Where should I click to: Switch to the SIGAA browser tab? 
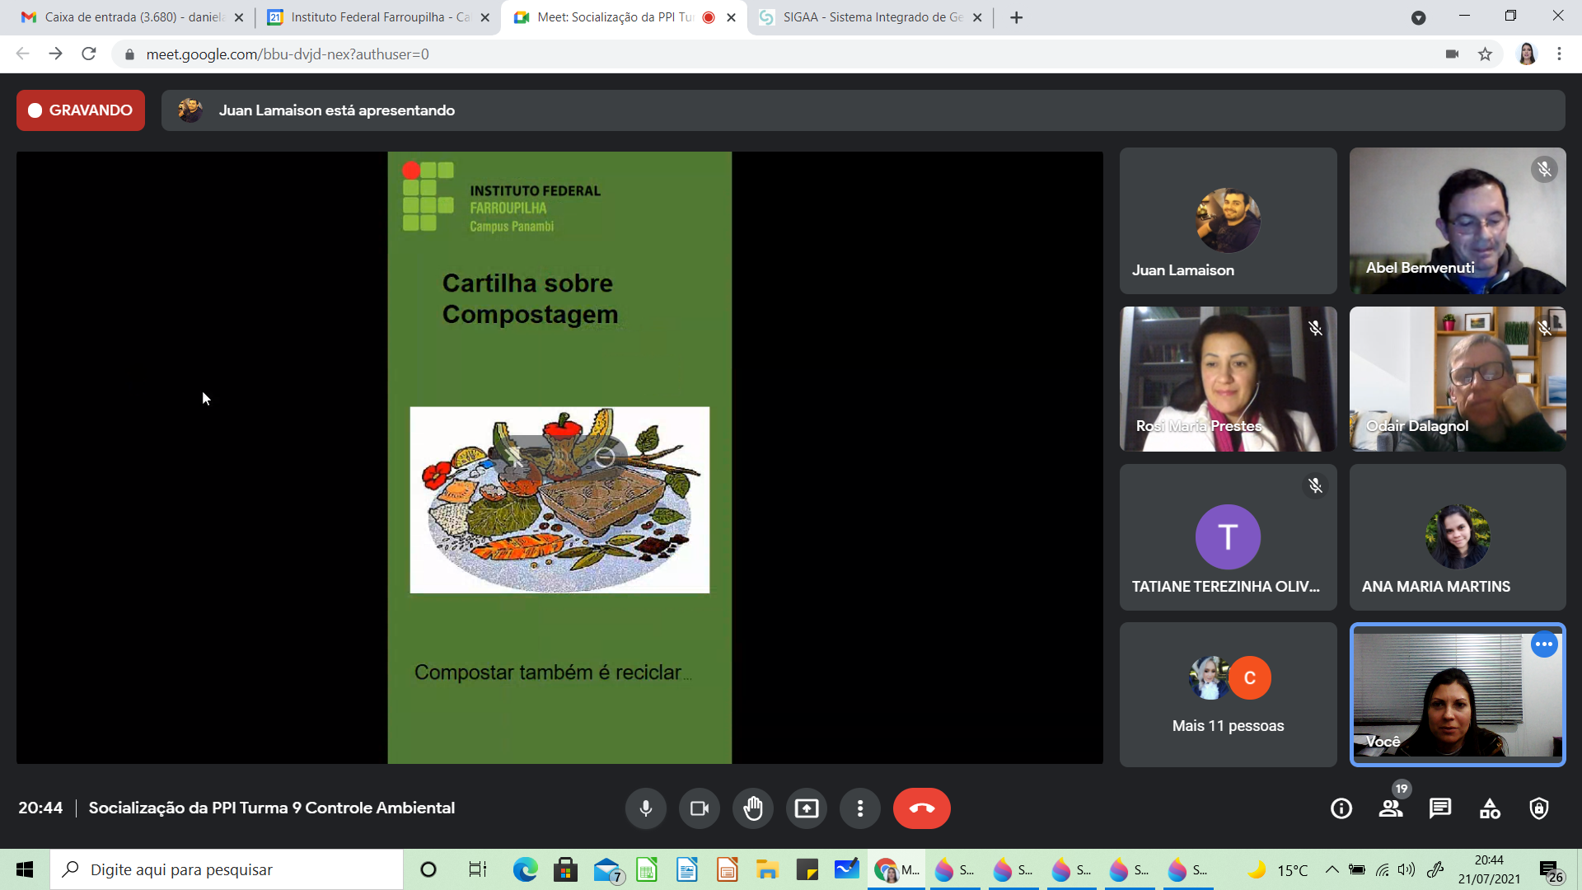[x=871, y=17]
